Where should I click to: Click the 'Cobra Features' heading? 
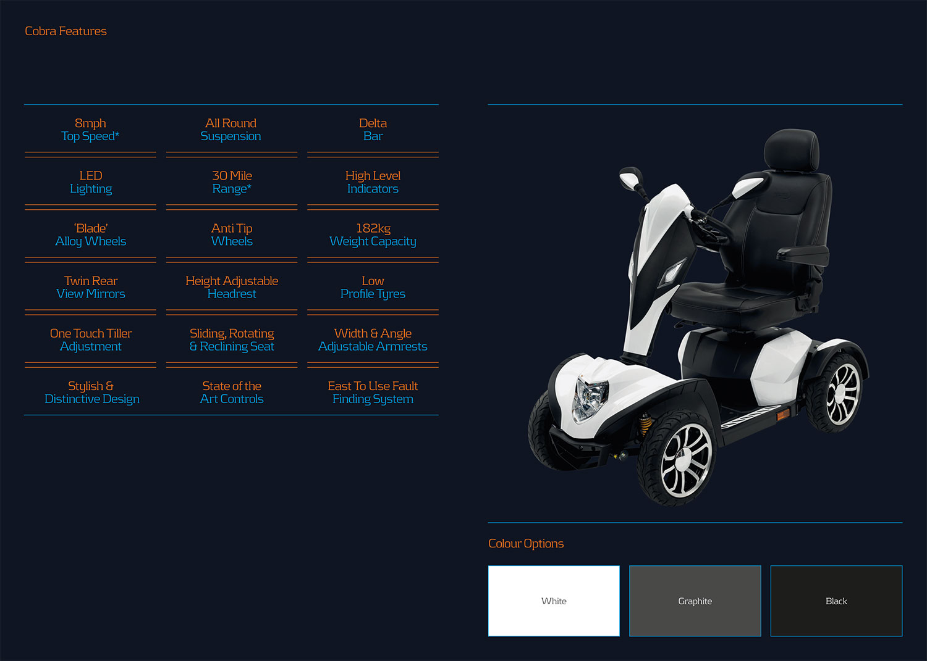tap(66, 31)
